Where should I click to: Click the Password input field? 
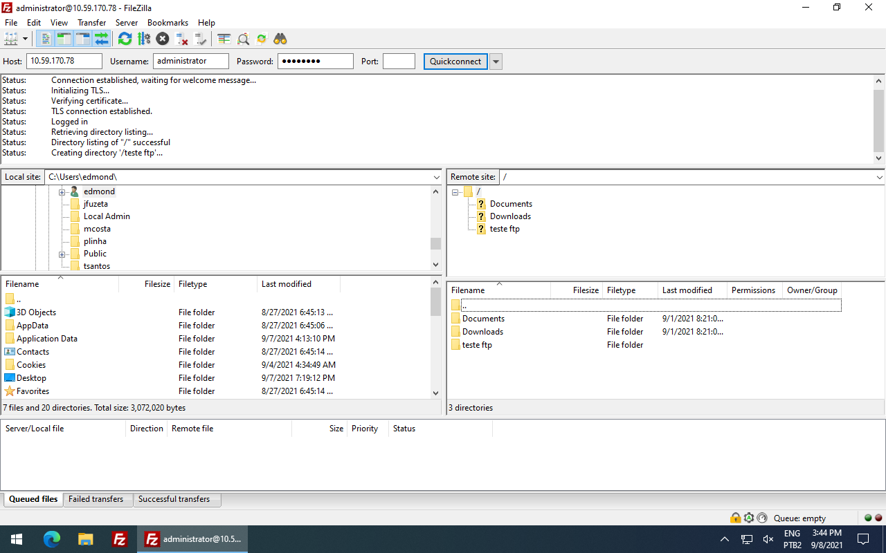coord(315,61)
